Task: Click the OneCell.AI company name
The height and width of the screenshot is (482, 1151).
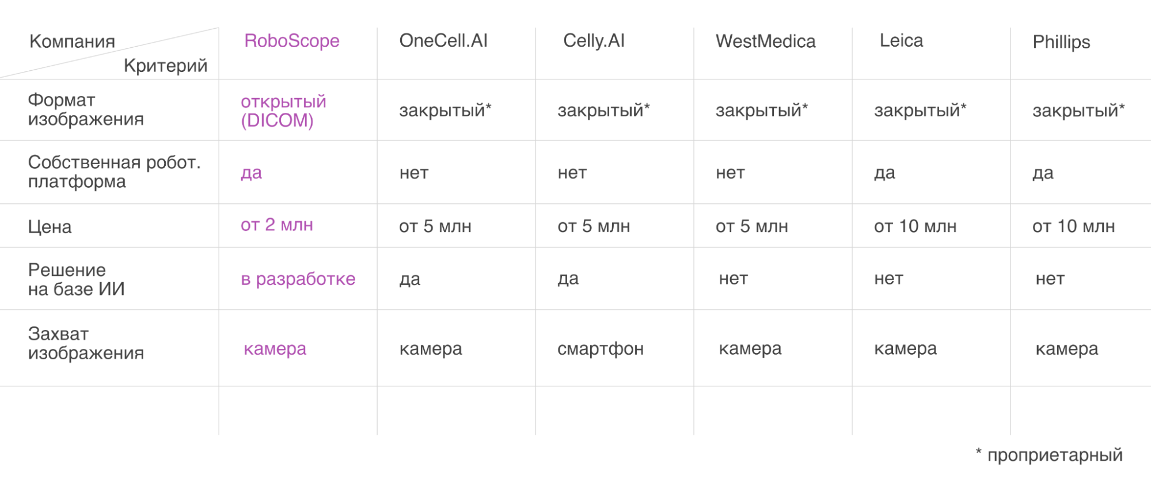Action: tap(443, 41)
